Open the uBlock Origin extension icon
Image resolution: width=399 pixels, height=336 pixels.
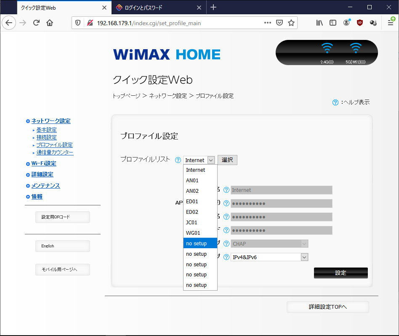point(360,23)
